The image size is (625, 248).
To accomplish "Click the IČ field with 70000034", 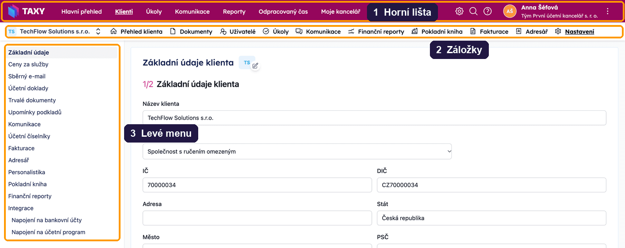I will [257, 185].
